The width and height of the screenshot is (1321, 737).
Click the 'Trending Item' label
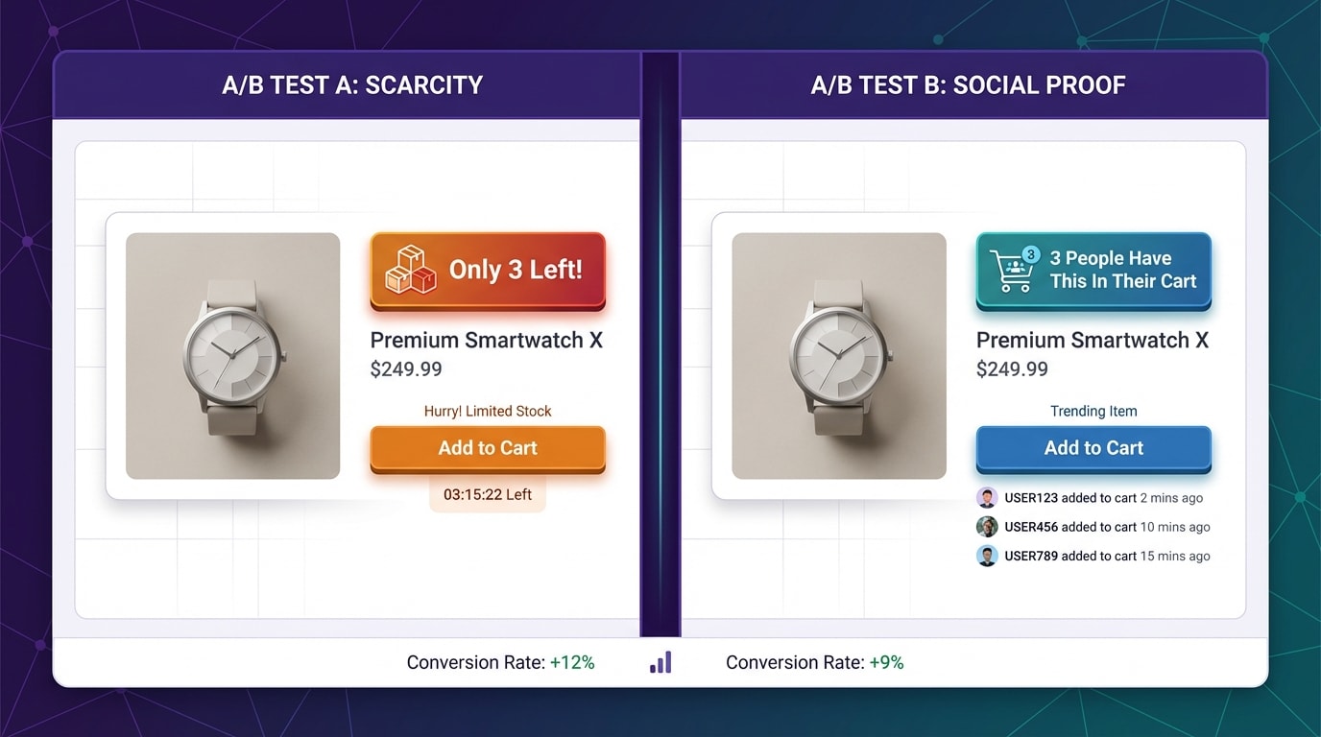coord(1093,411)
